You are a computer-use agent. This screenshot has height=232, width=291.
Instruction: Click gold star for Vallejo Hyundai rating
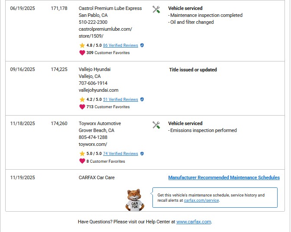[x=82, y=100]
